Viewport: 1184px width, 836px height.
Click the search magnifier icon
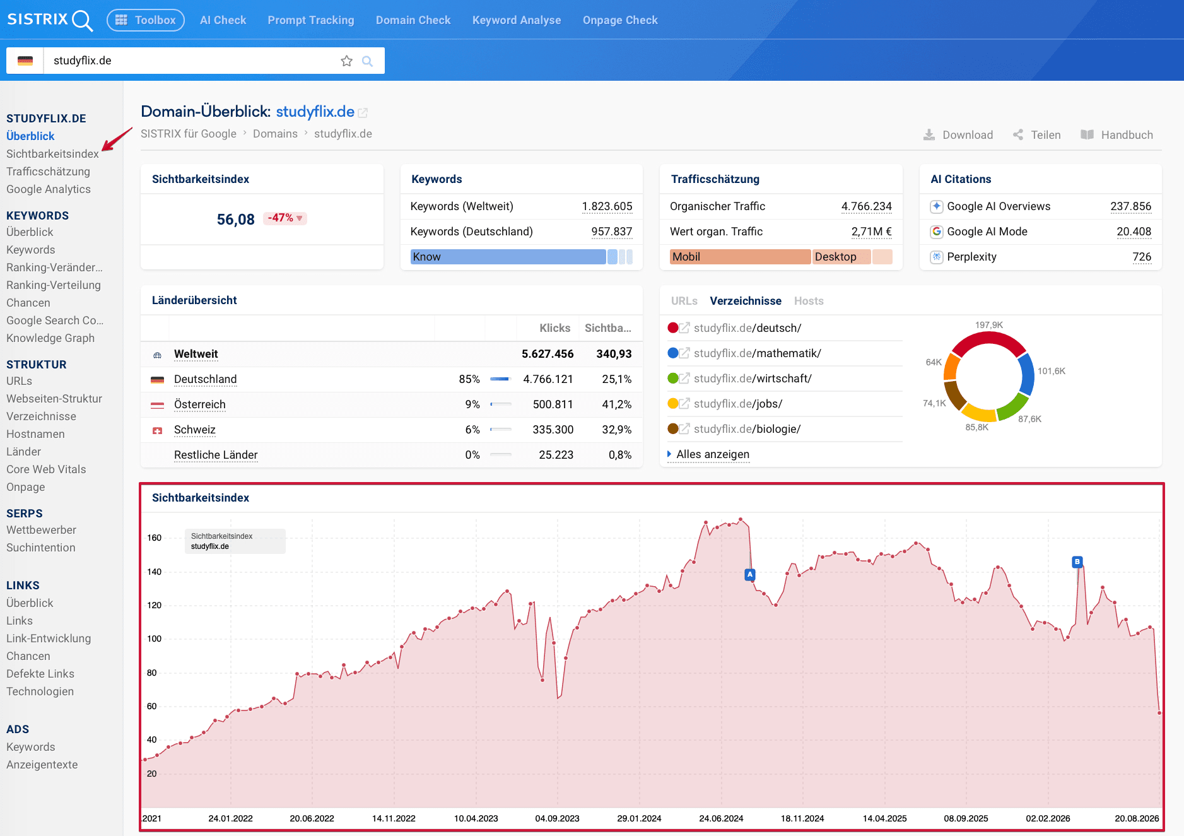pyautogui.click(x=367, y=61)
